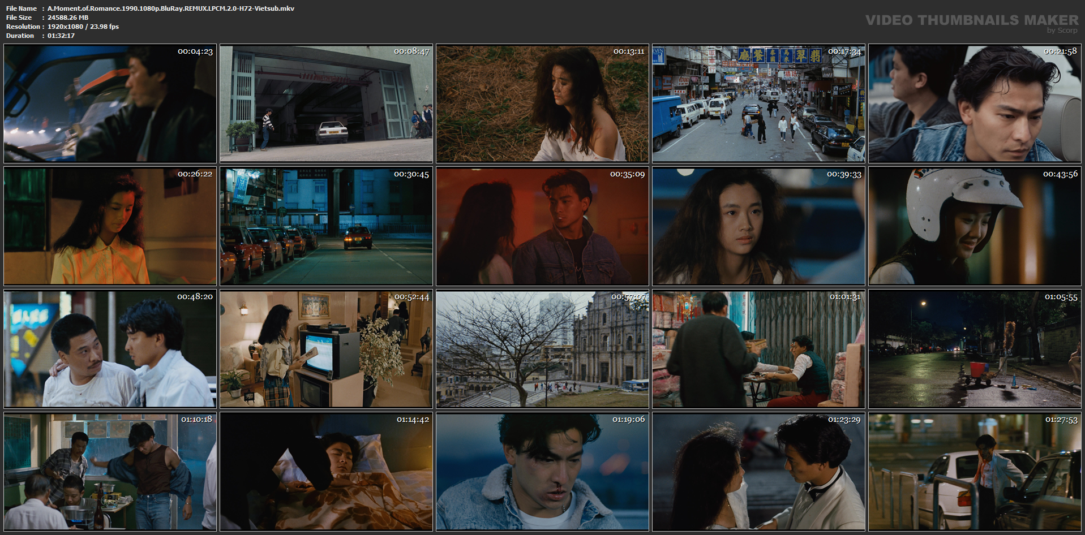Image resolution: width=1085 pixels, height=535 pixels.
Task: Click the file name ending in Vietsub.mkv
Action: tap(171, 8)
